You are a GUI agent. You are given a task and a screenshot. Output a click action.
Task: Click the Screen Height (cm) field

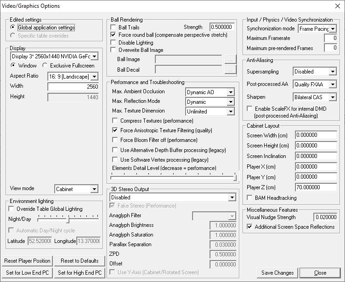point(316,146)
